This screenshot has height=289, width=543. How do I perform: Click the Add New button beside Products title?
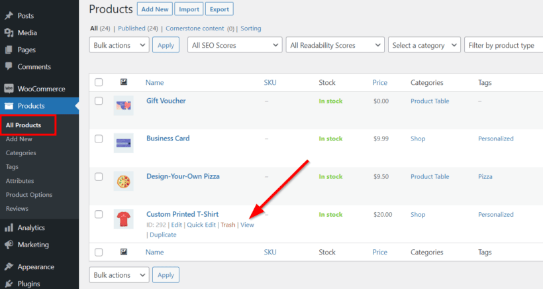point(155,9)
